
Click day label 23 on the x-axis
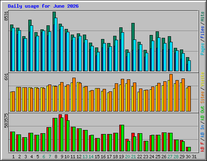146,157
